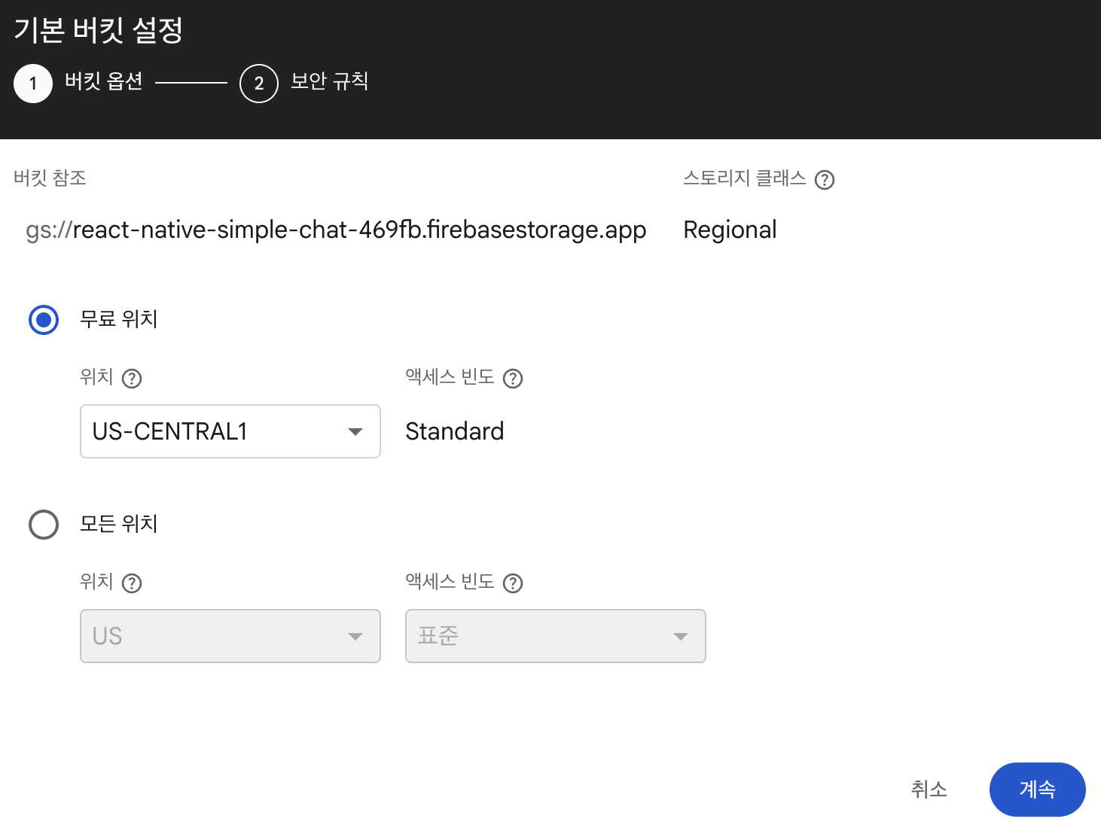
Task: Click the step 2 circle in stepper
Action: click(259, 83)
